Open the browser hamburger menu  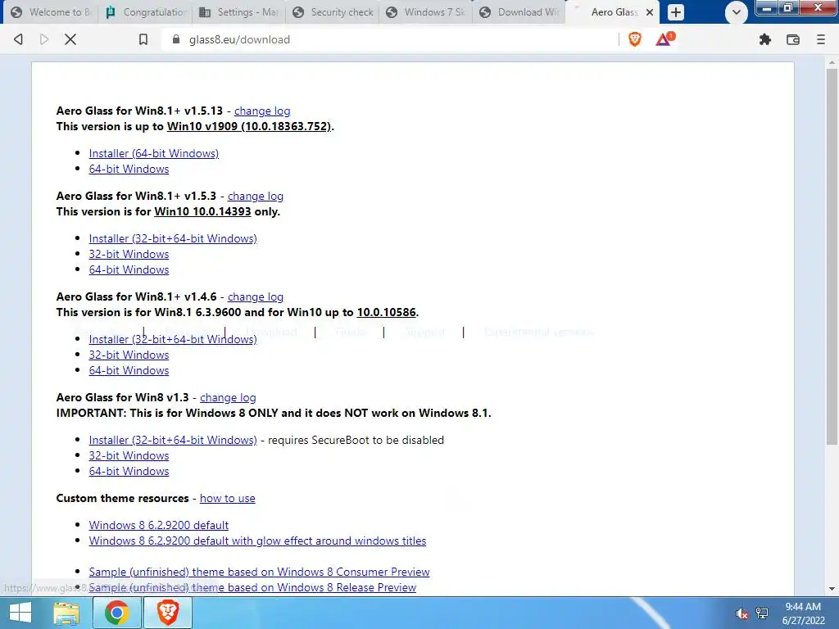click(820, 39)
